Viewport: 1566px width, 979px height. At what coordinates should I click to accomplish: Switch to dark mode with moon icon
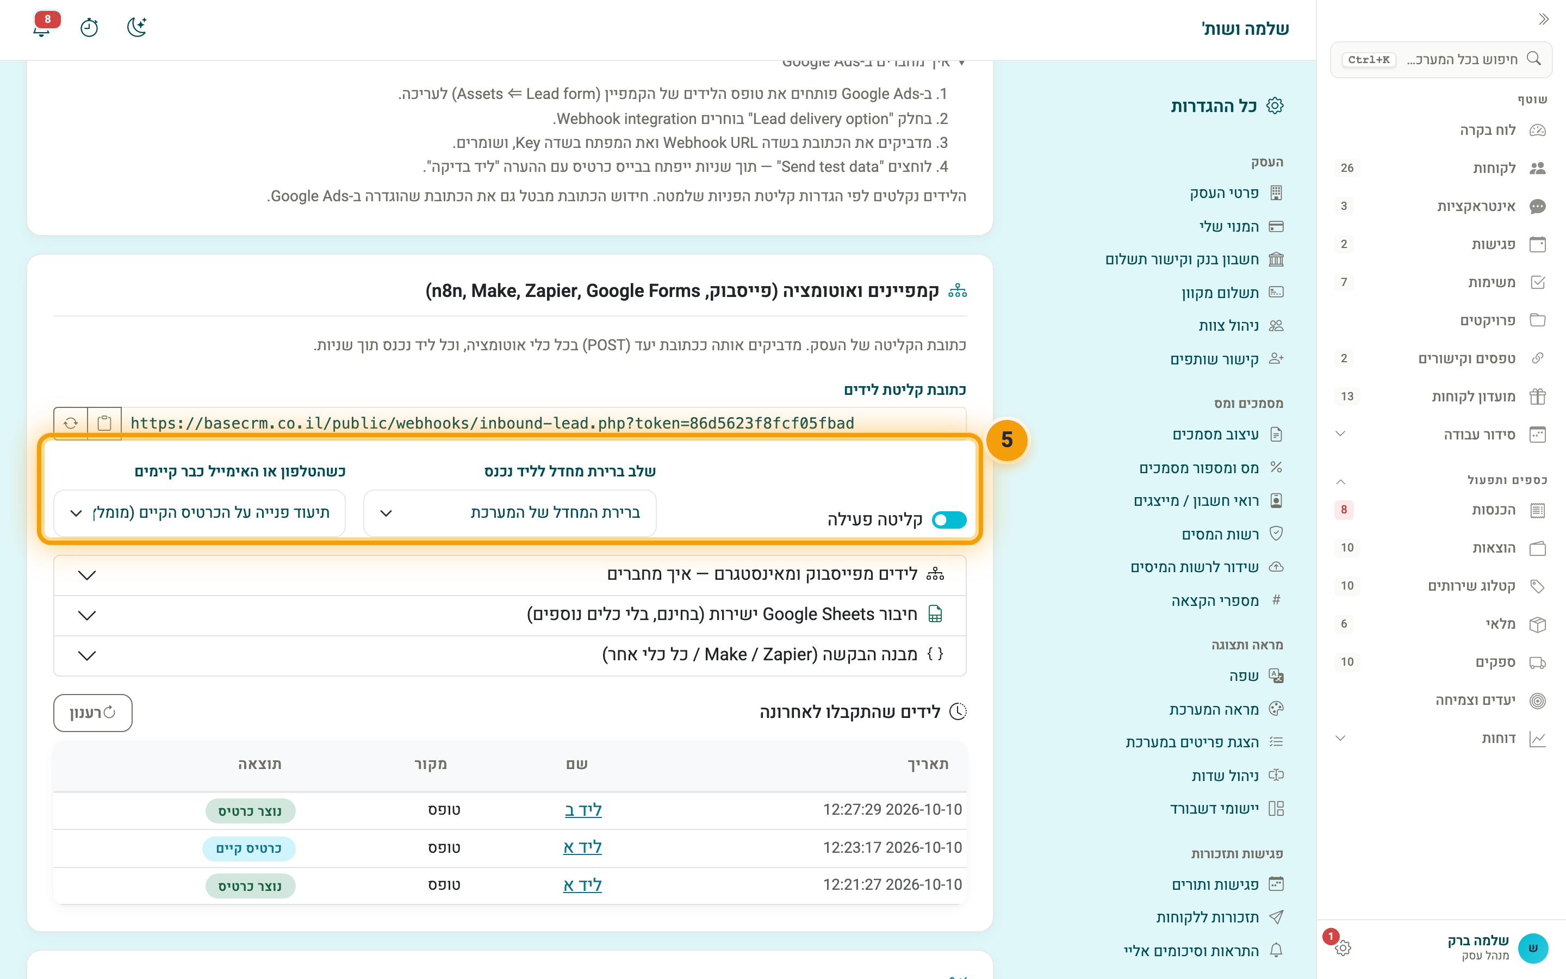[136, 27]
